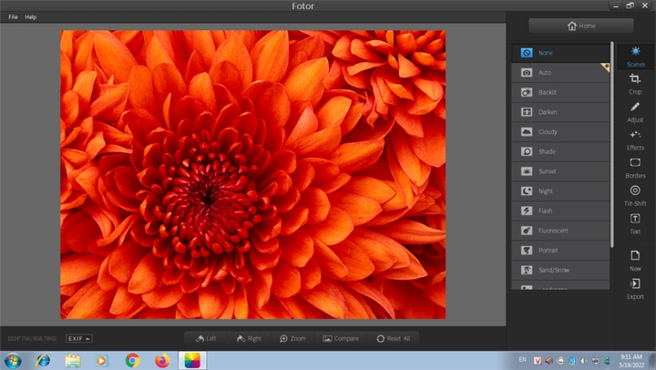Open the File menu
Image resolution: width=656 pixels, height=370 pixels.
pos(13,16)
